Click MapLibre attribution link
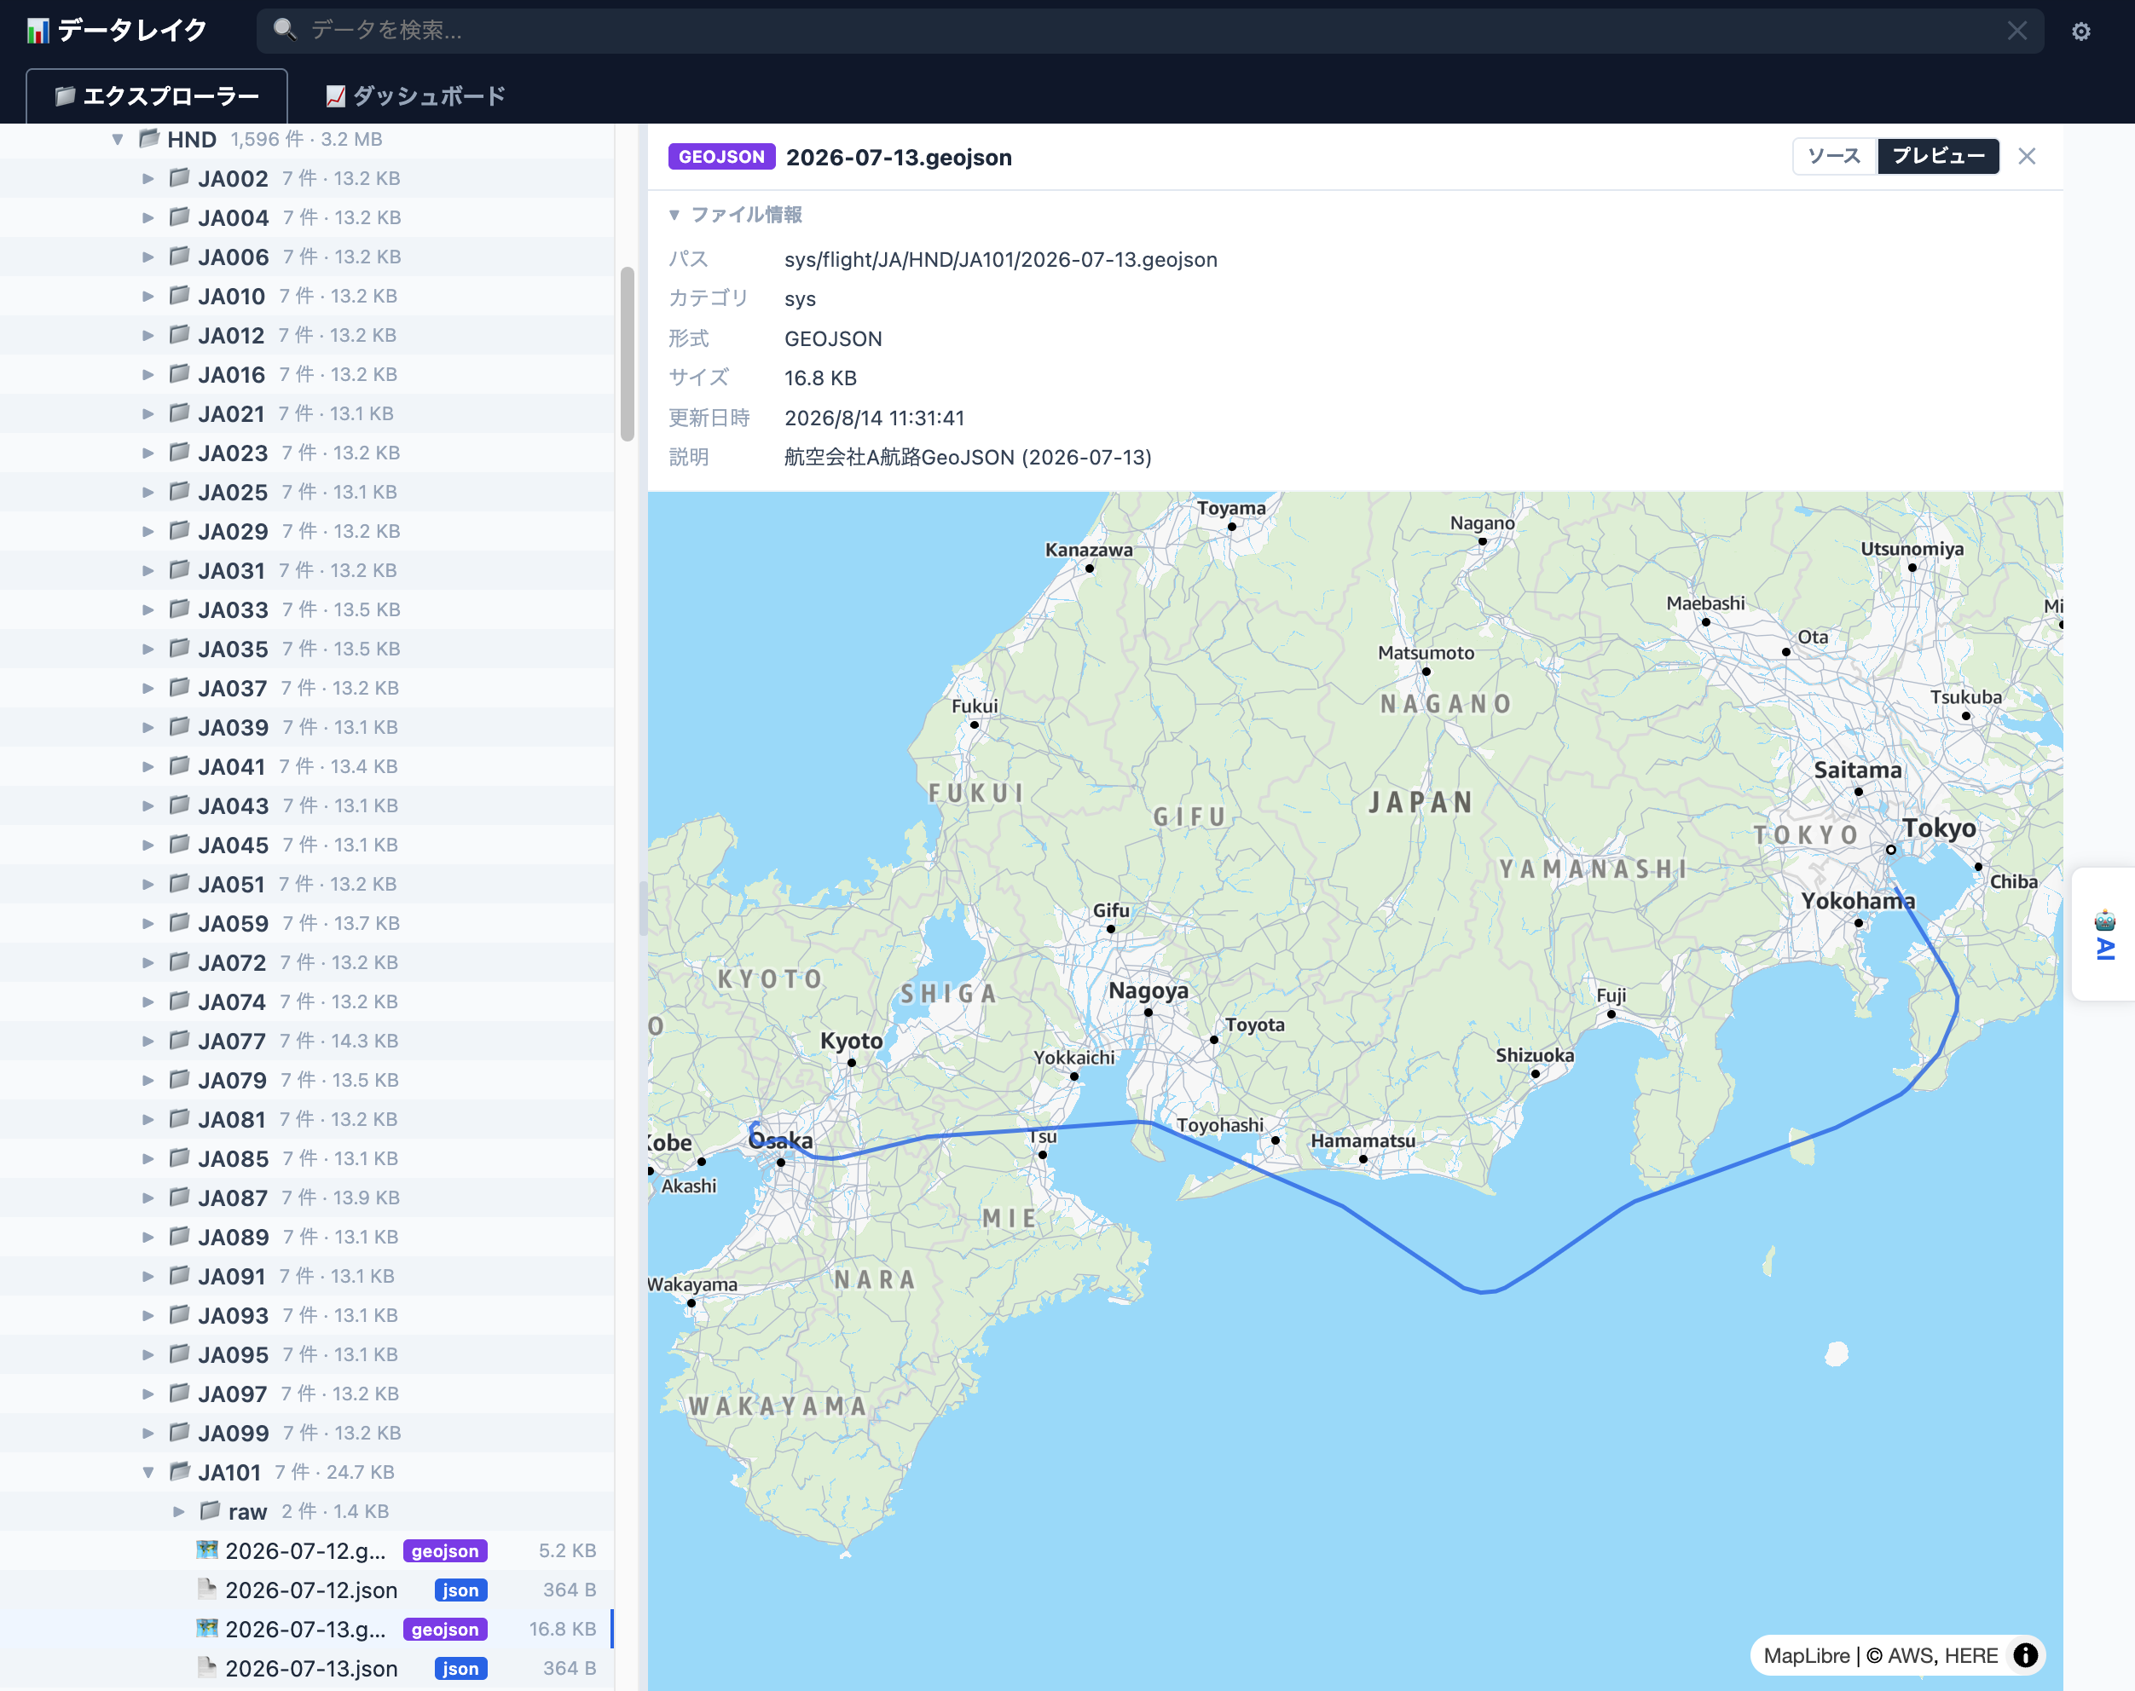The width and height of the screenshot is (2135, 1691). pyautogui.click(x=1806, y=1655)
